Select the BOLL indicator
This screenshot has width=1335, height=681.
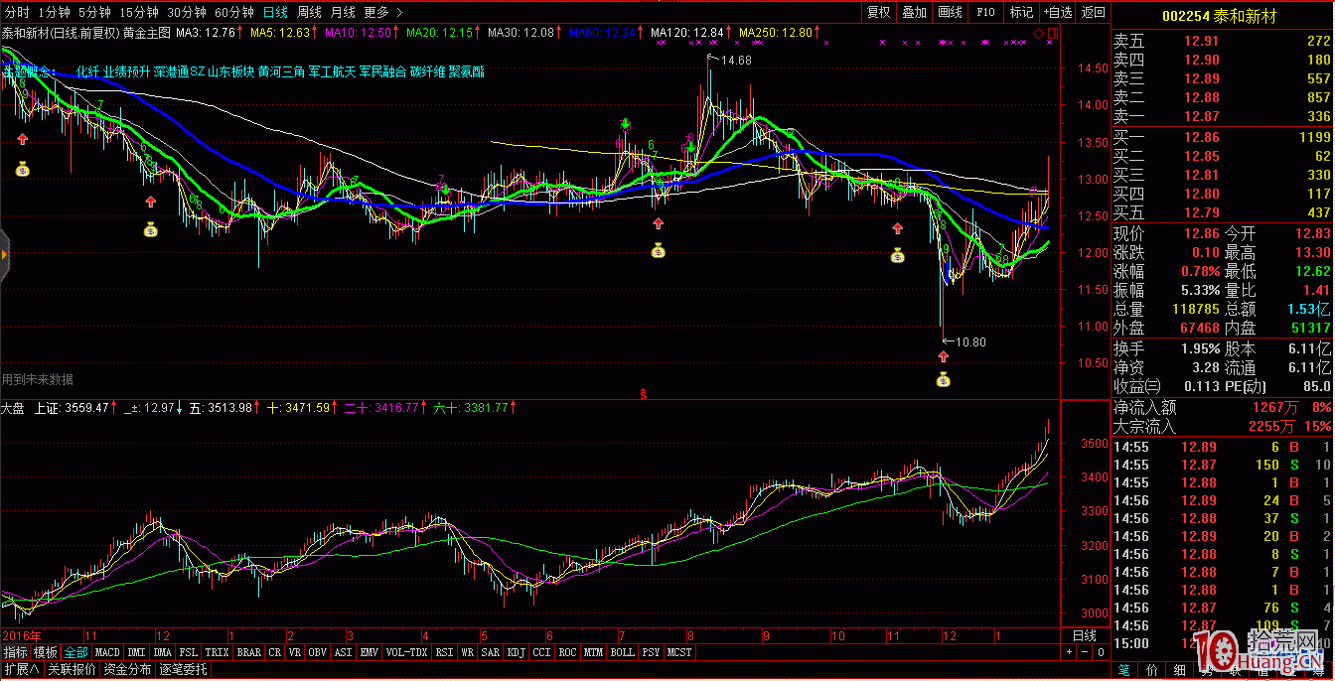tap(622, 652)
